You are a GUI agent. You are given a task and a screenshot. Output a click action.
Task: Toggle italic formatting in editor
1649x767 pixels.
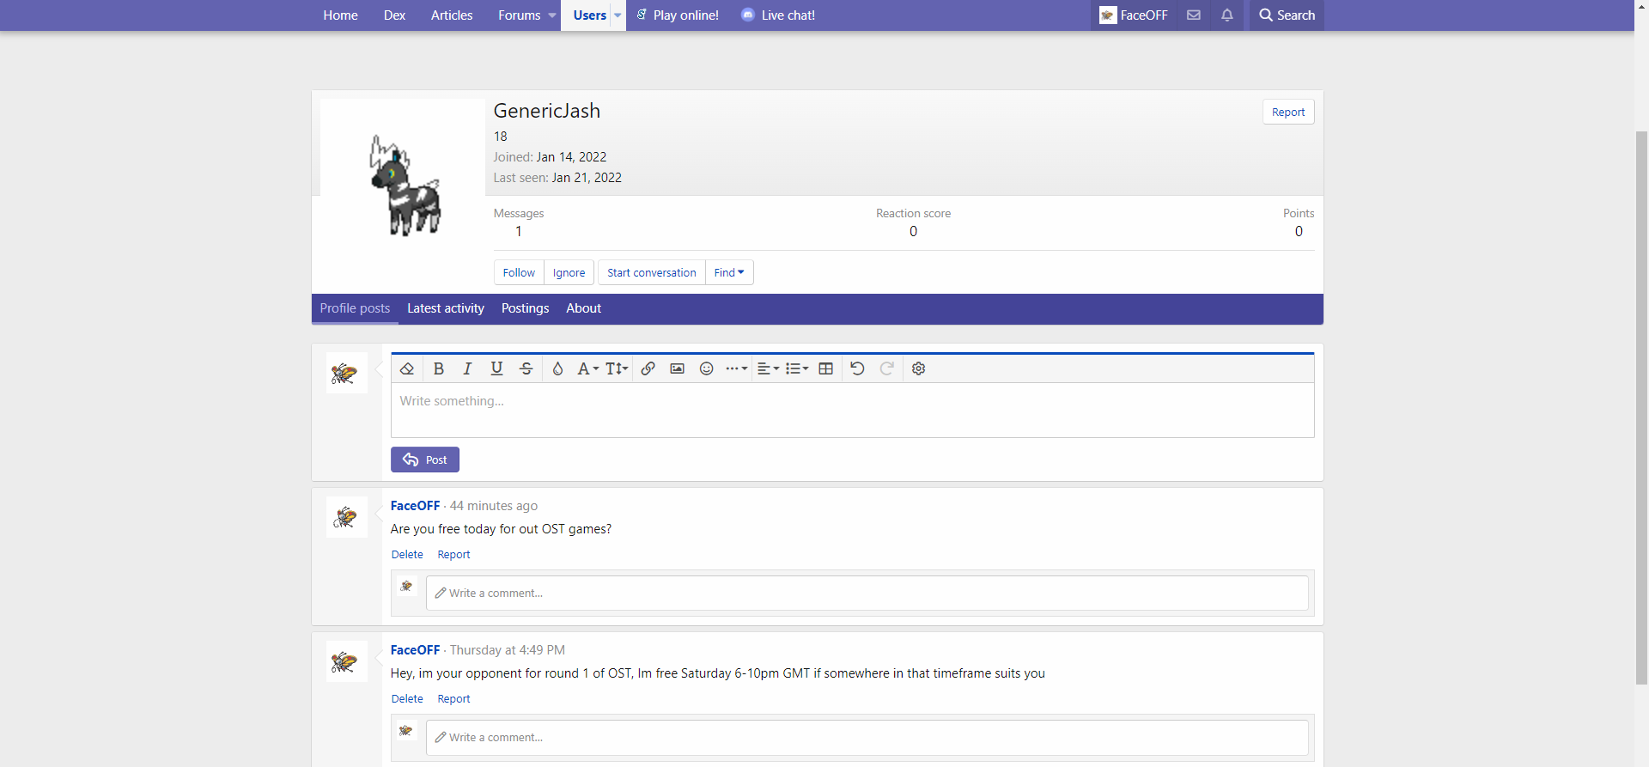(467, 368)
